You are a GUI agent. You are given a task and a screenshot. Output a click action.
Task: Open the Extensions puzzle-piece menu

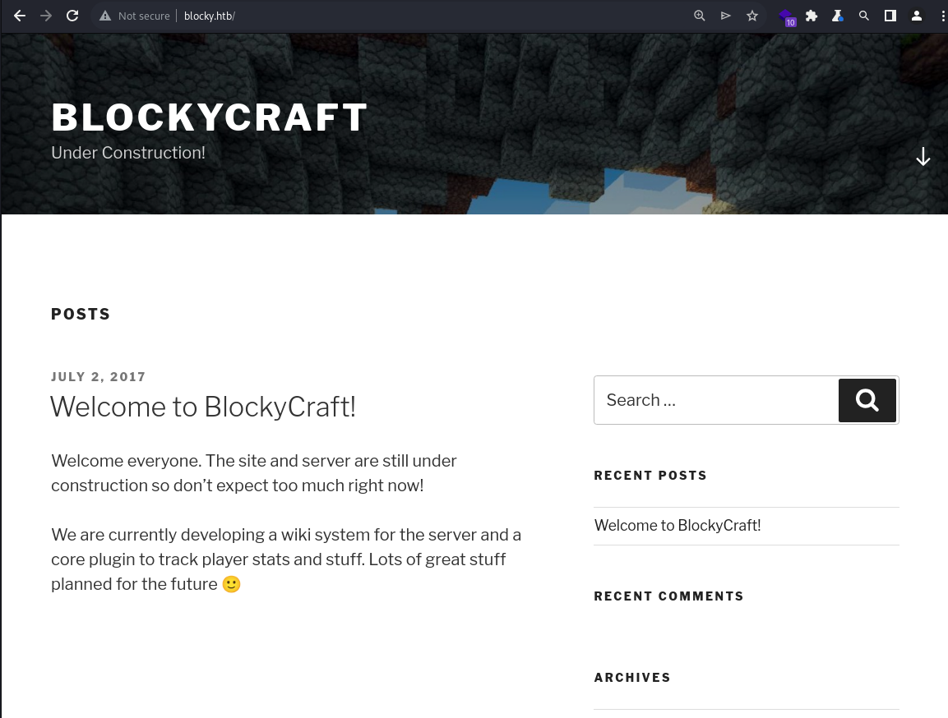812,16
